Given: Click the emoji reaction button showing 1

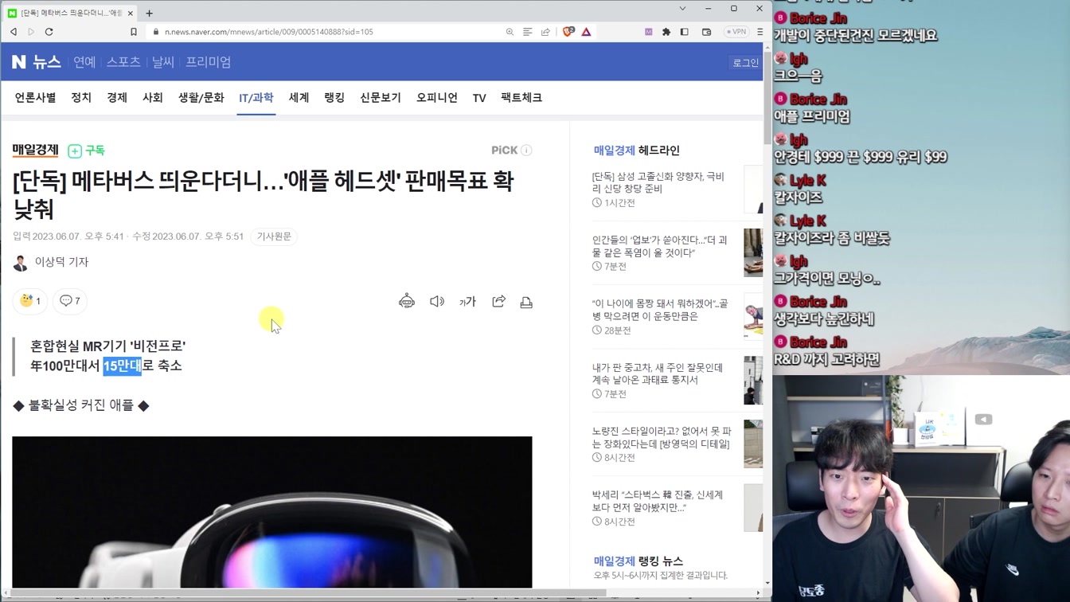Looking at the screenshot, I should point(30,301).
